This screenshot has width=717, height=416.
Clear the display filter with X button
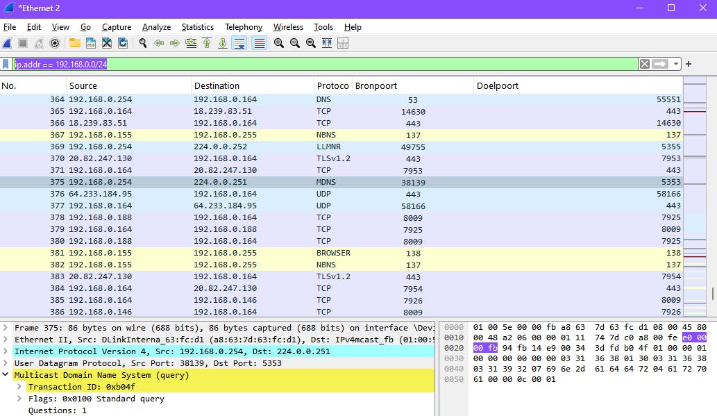645,64
